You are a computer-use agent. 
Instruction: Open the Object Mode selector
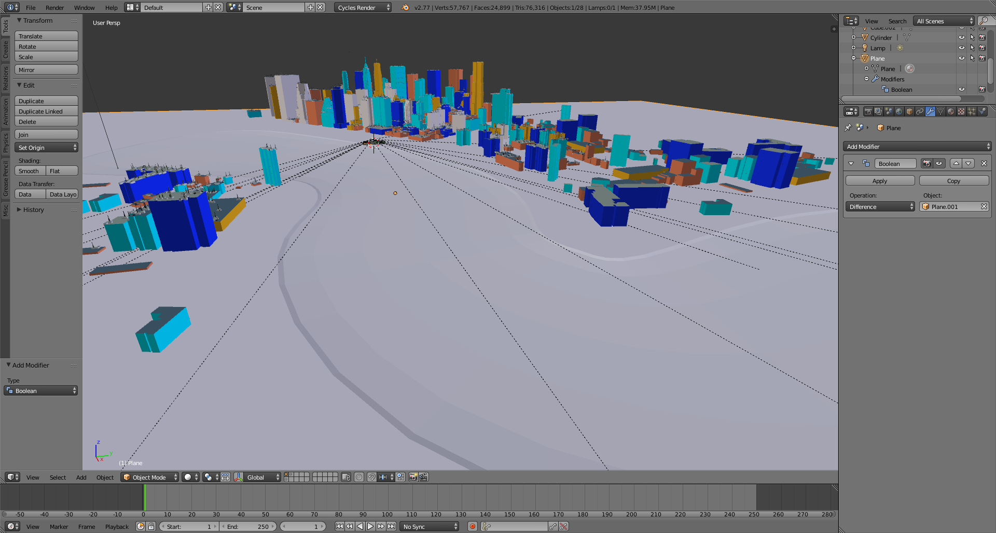149,477
